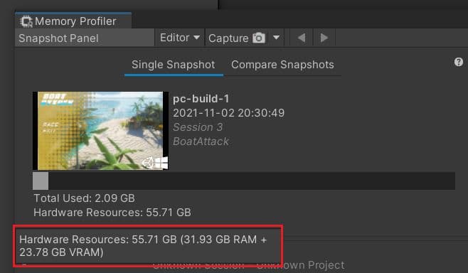Image resolution: width=468 pixels, height=273 pixels.
Task: Click the Unity logo on snapshot thumbnail
Action: click(x=147, y=163)
